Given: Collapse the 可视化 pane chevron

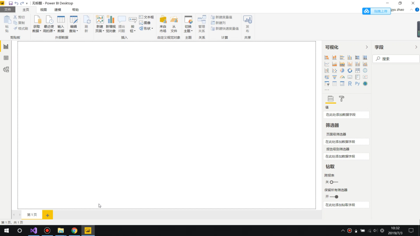Looking at the screenshot, I should tap(367, 47).
